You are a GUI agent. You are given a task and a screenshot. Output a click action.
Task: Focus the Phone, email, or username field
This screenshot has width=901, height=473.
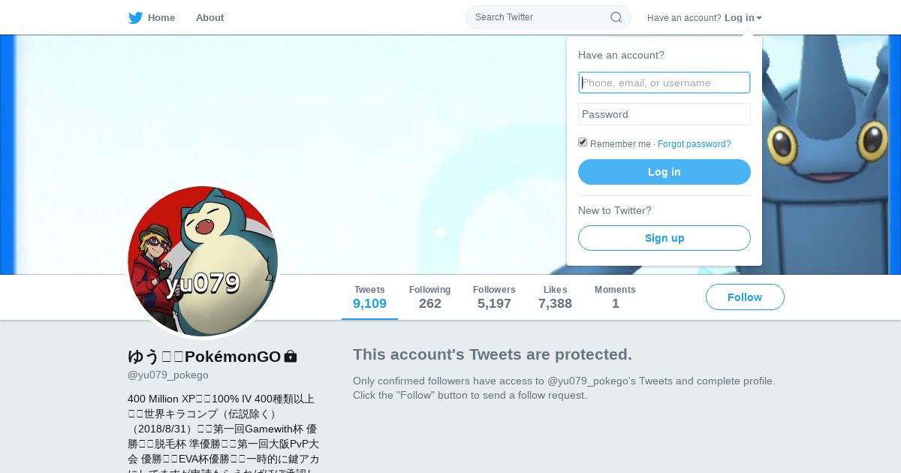664,83
